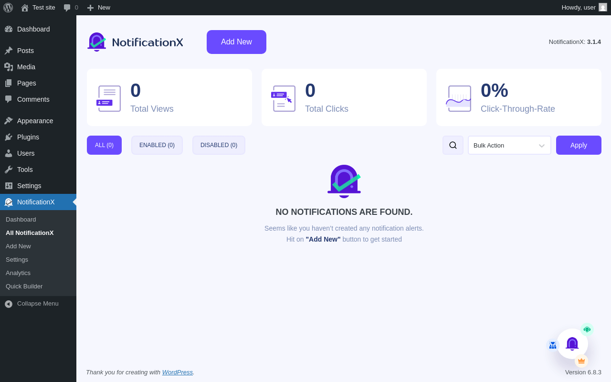
Task: Open the New content menu
Action: point(98,8)
